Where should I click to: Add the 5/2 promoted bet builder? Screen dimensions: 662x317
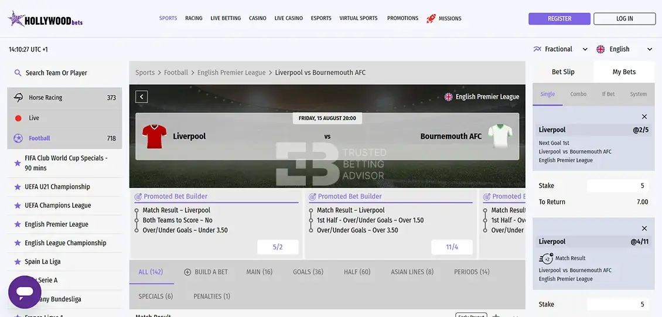pos(278,247)
